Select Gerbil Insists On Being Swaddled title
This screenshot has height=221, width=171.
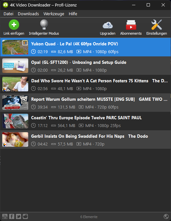(90, 136)
